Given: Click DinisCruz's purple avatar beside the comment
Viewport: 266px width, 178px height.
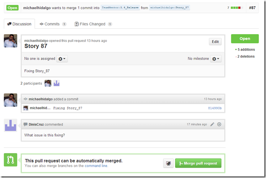Looking at the screenshot, I should point(10,125).
